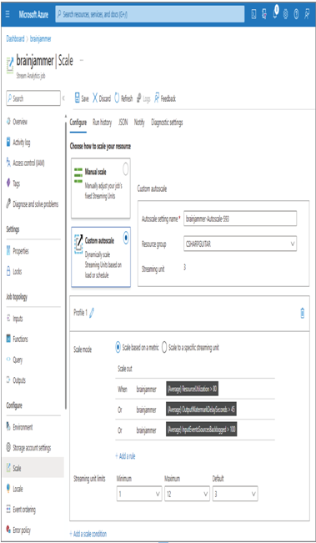The image size is (316, 543).
Task: Open Logs from the toolbar
Action: [x=143, y=98]
